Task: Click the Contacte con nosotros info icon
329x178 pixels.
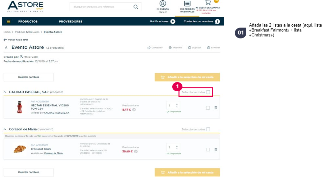Action: point(217,22)
